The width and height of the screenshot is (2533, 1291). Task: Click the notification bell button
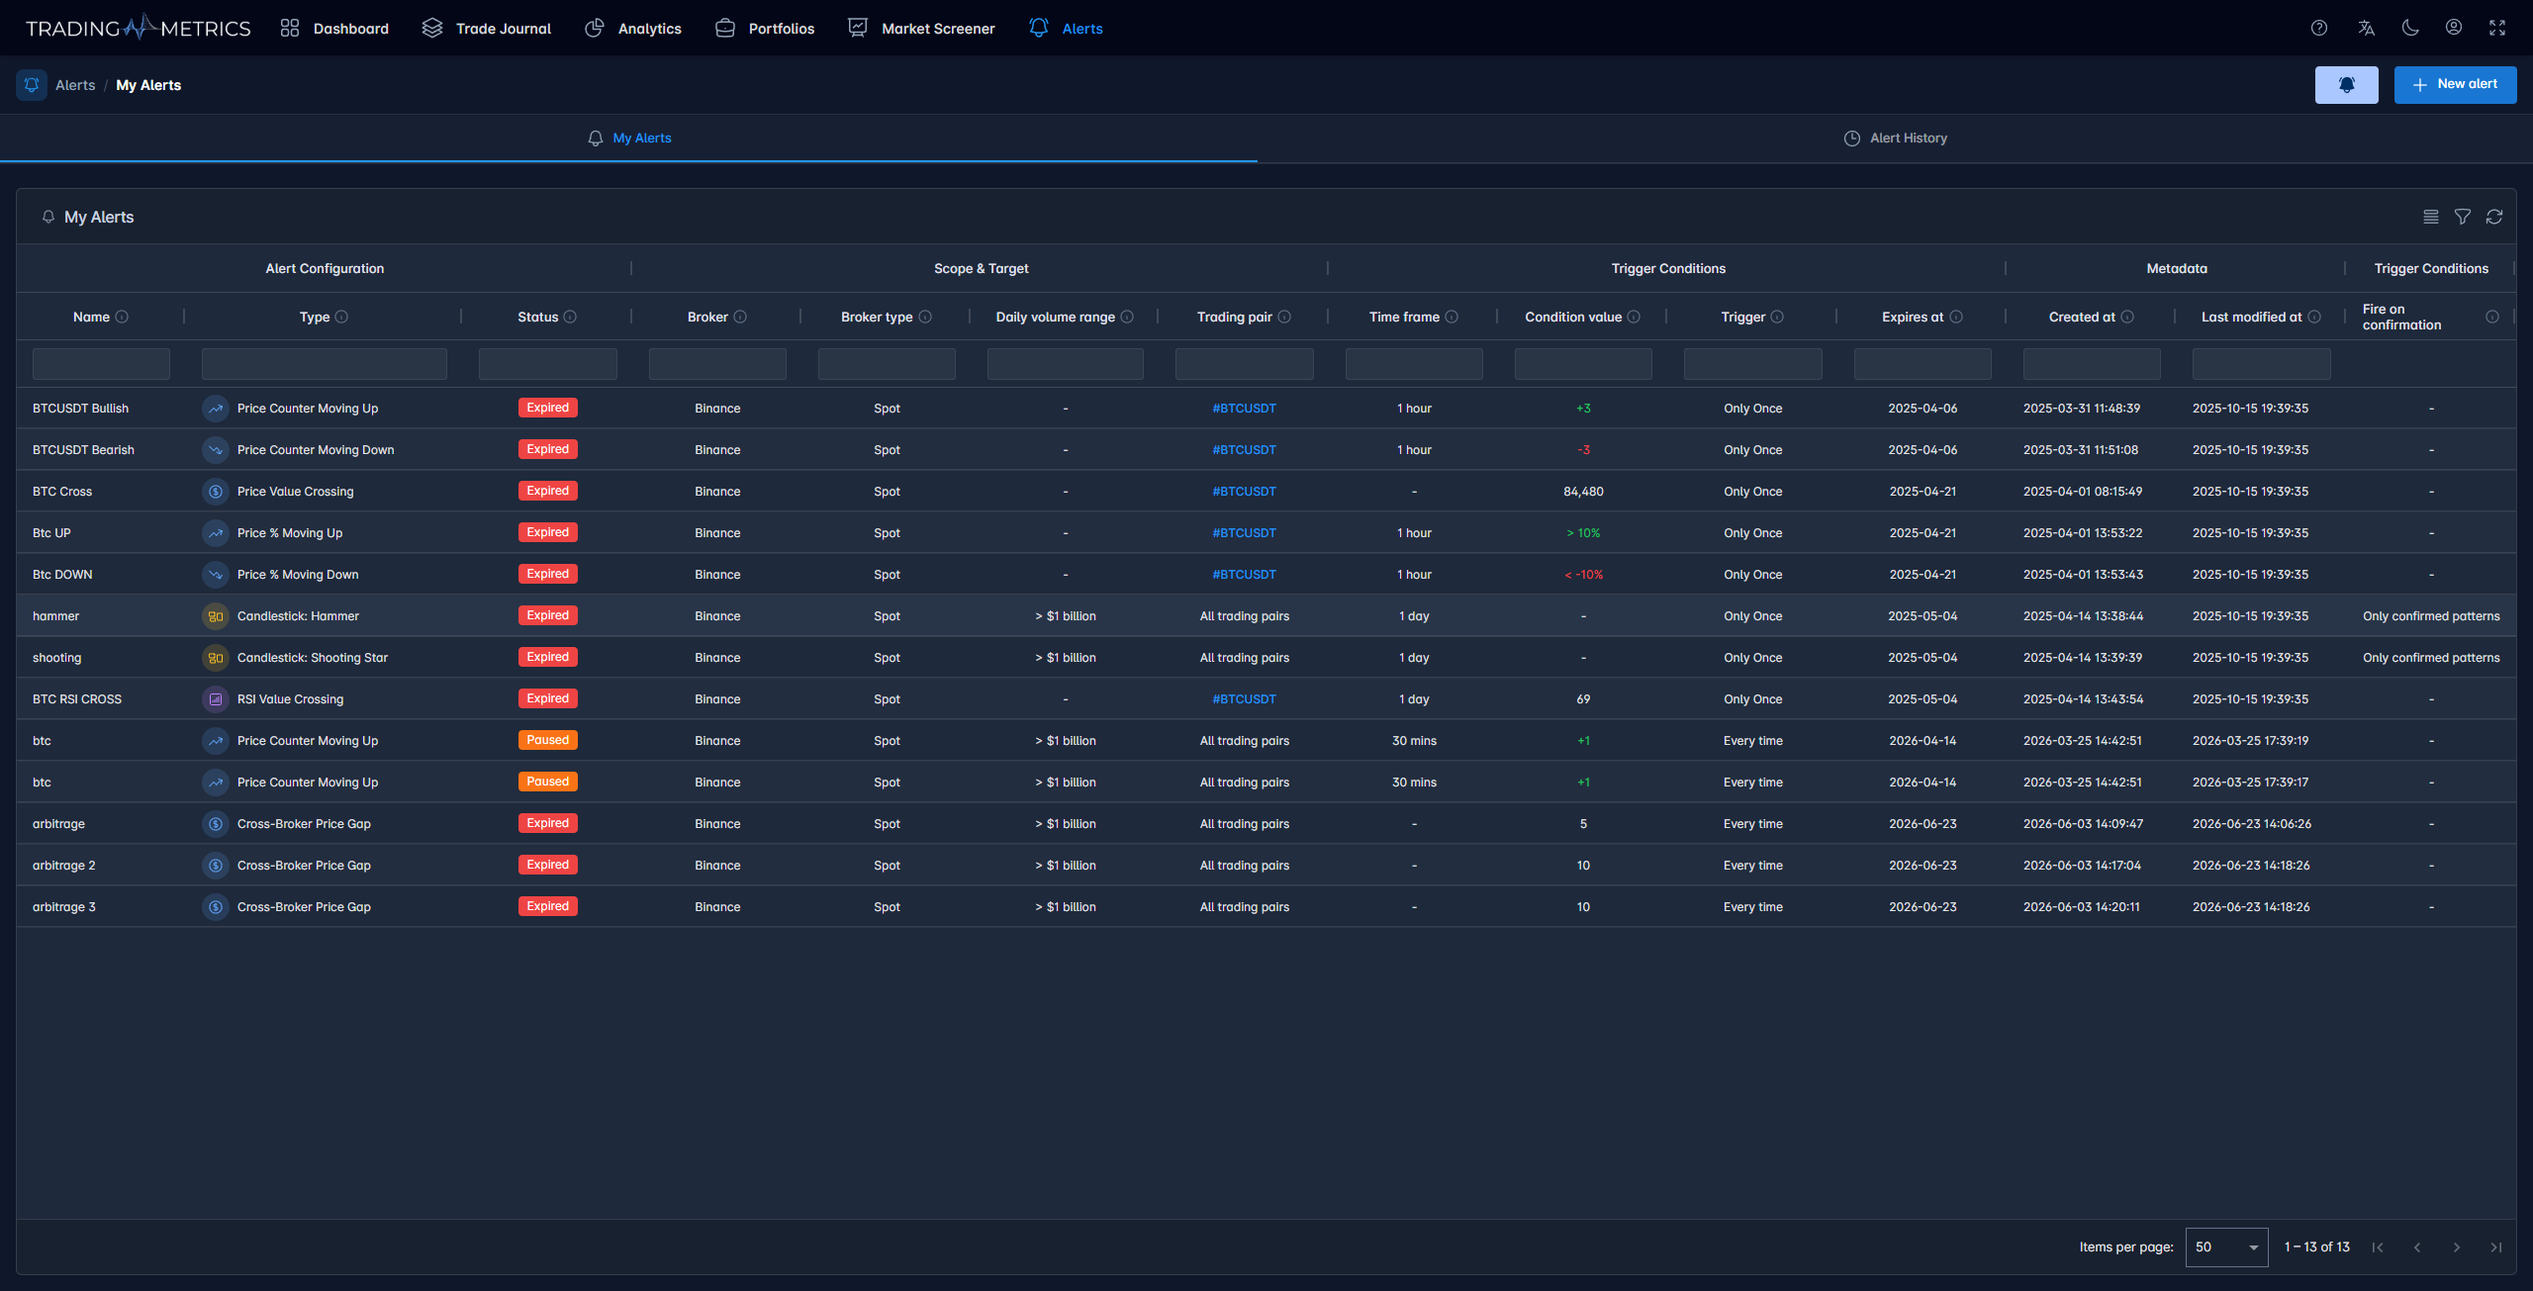(x=2346, y=85)
